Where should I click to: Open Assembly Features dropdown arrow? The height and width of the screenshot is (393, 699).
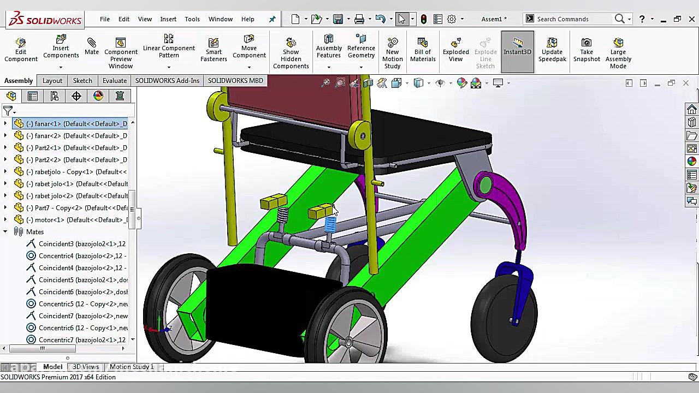click(x=329, y=68)
